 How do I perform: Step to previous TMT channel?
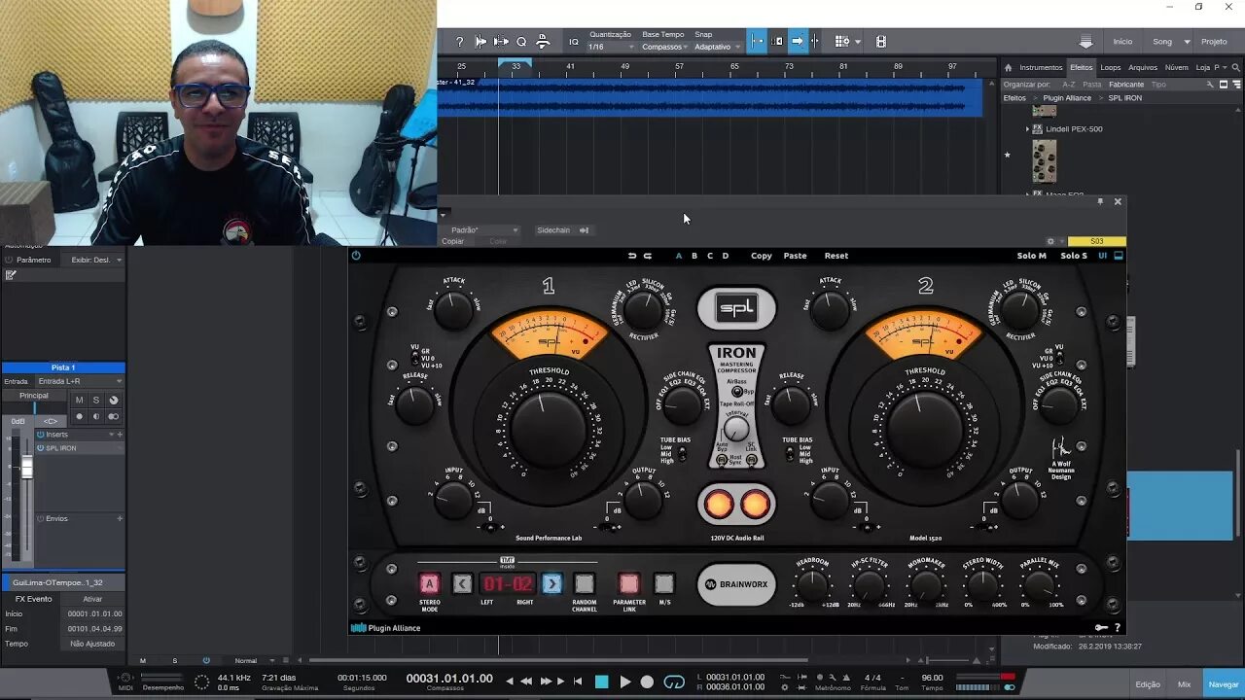463,584
